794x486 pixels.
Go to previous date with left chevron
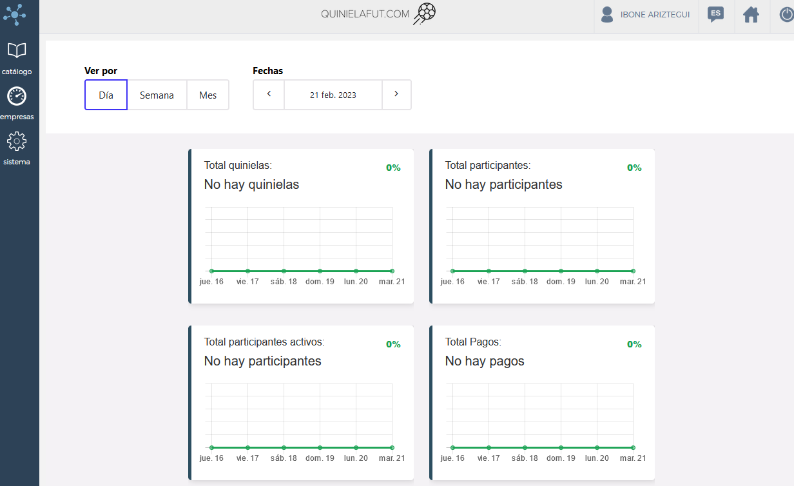(269, 94)
